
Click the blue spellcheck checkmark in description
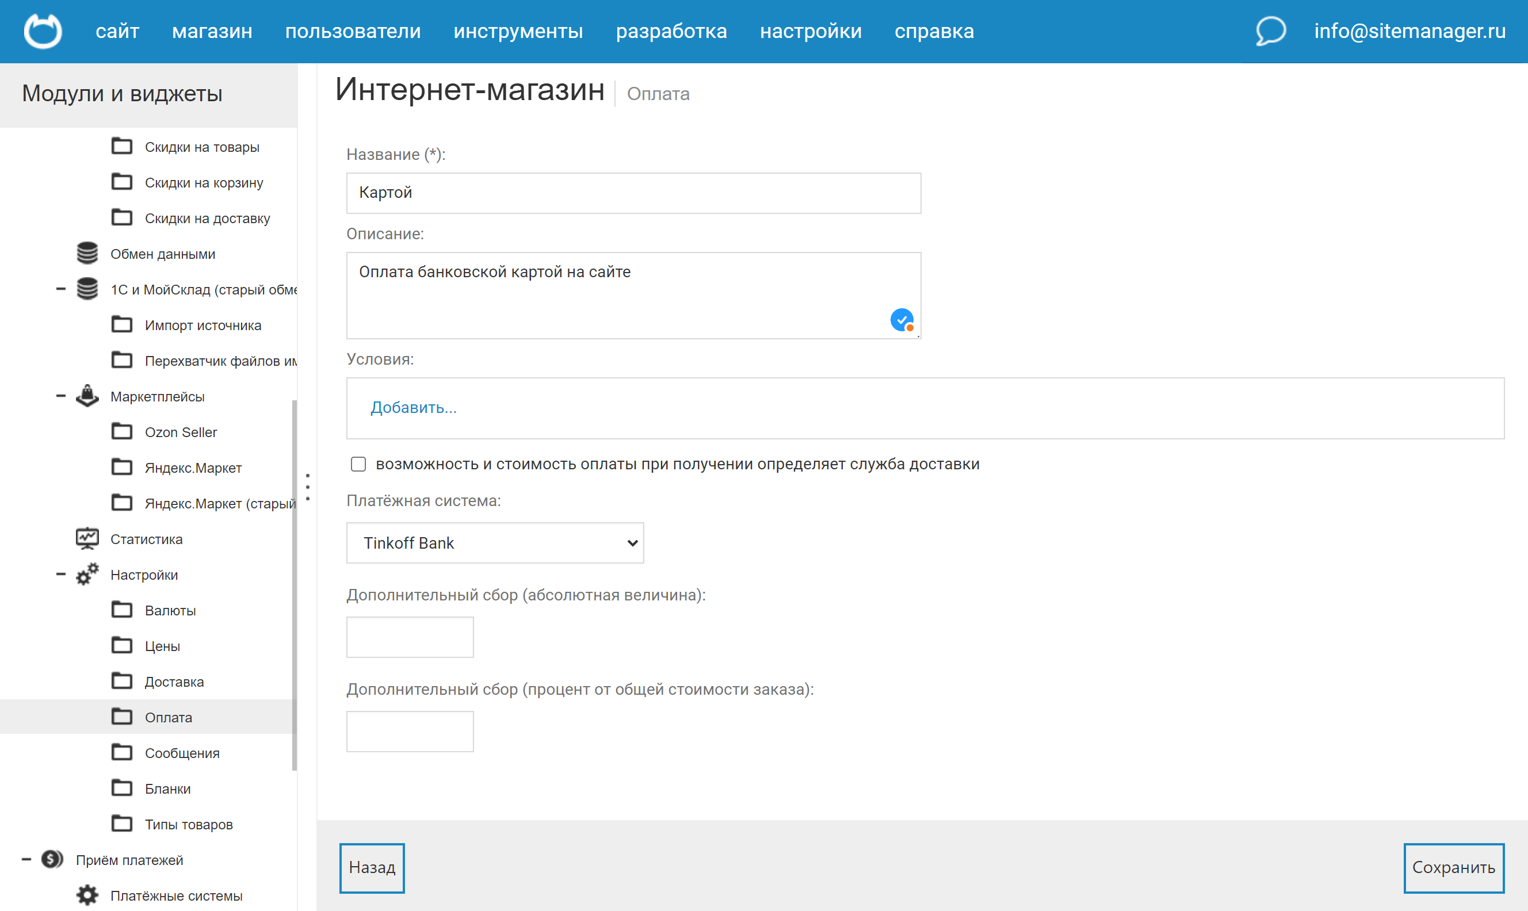[x=901, y=320]
